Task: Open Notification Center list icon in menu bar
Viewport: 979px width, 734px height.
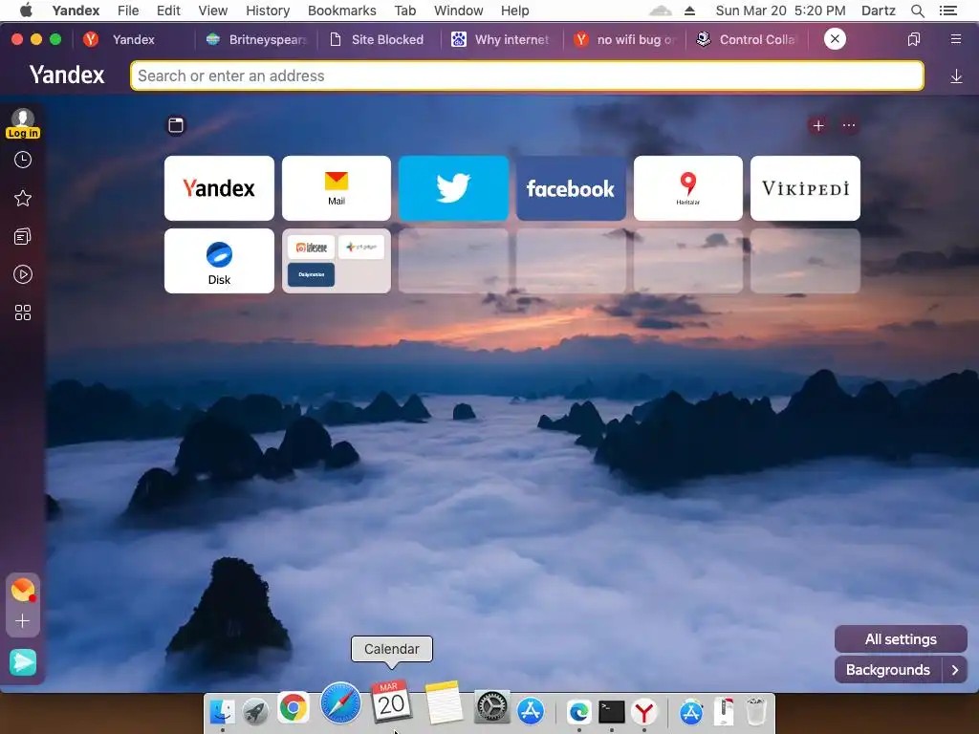Action: coord(947,11)
